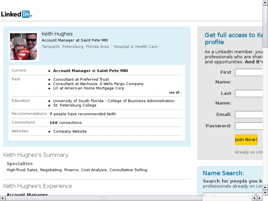This screenshot has height=201, width=268.
Task: Click 'Keith Hughes's Summary' heading
Action: pos(36,155)
